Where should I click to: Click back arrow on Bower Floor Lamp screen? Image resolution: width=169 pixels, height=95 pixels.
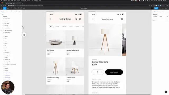click(93, 19)
